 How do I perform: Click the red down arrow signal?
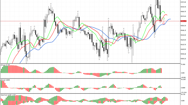163,23
